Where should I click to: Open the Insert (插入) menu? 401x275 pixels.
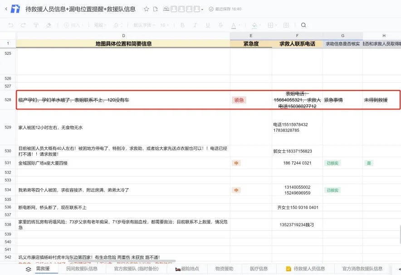pos(73,25)
